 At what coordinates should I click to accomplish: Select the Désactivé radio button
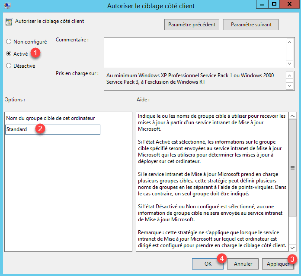9,66
